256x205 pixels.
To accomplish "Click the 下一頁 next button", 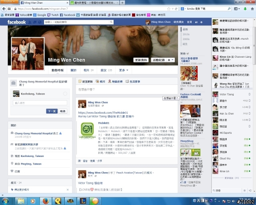I will coord(52,111).
